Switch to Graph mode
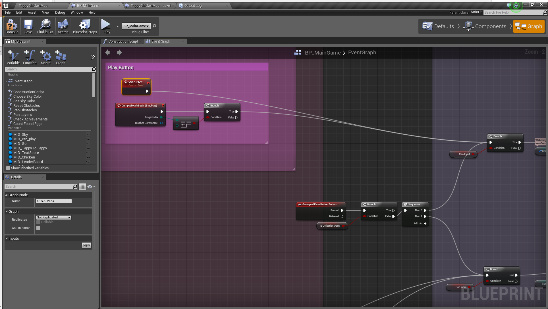 pyautogui.click(x=529, y=26)
